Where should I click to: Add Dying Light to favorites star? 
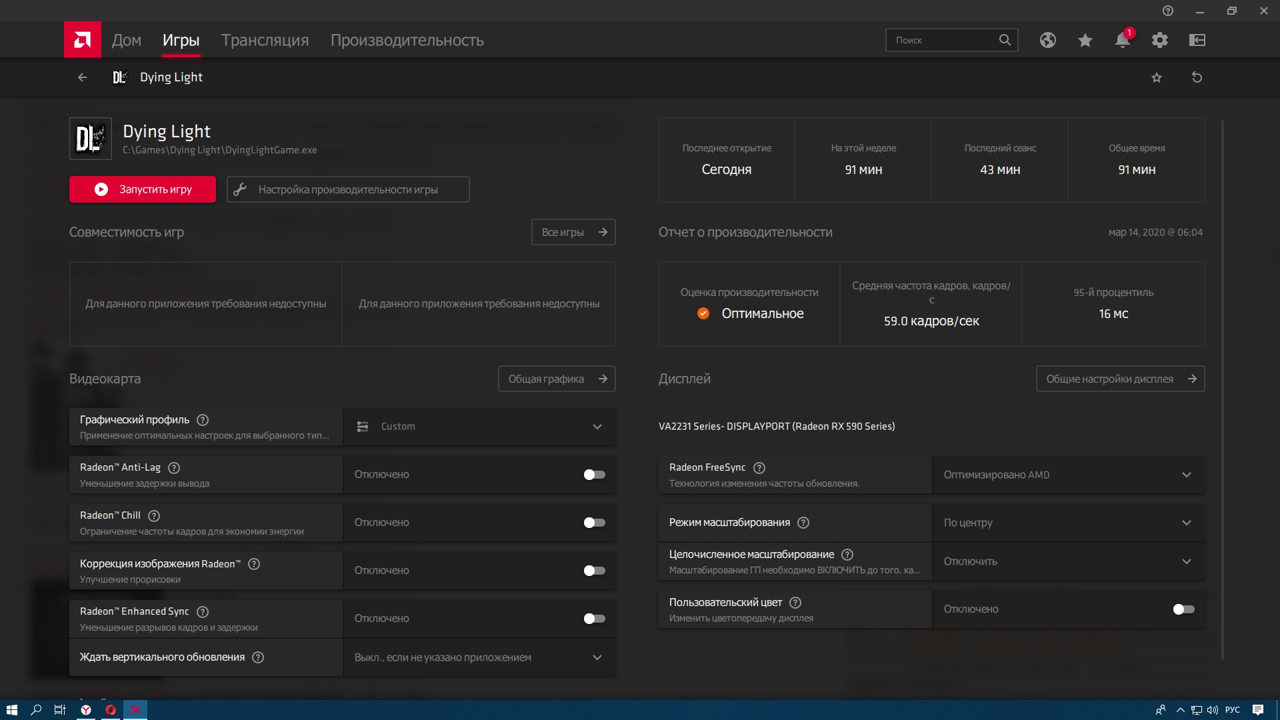(x=1157, y=77)
